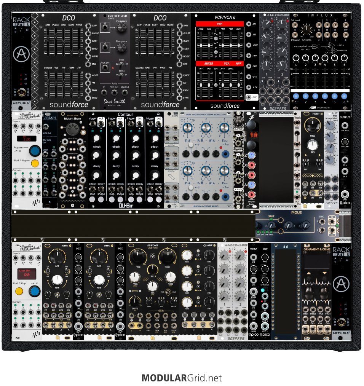The image size is (364, 386).
Task: Toggle the VCO/LFO switch on second ONA
Action: coord(109,271)
